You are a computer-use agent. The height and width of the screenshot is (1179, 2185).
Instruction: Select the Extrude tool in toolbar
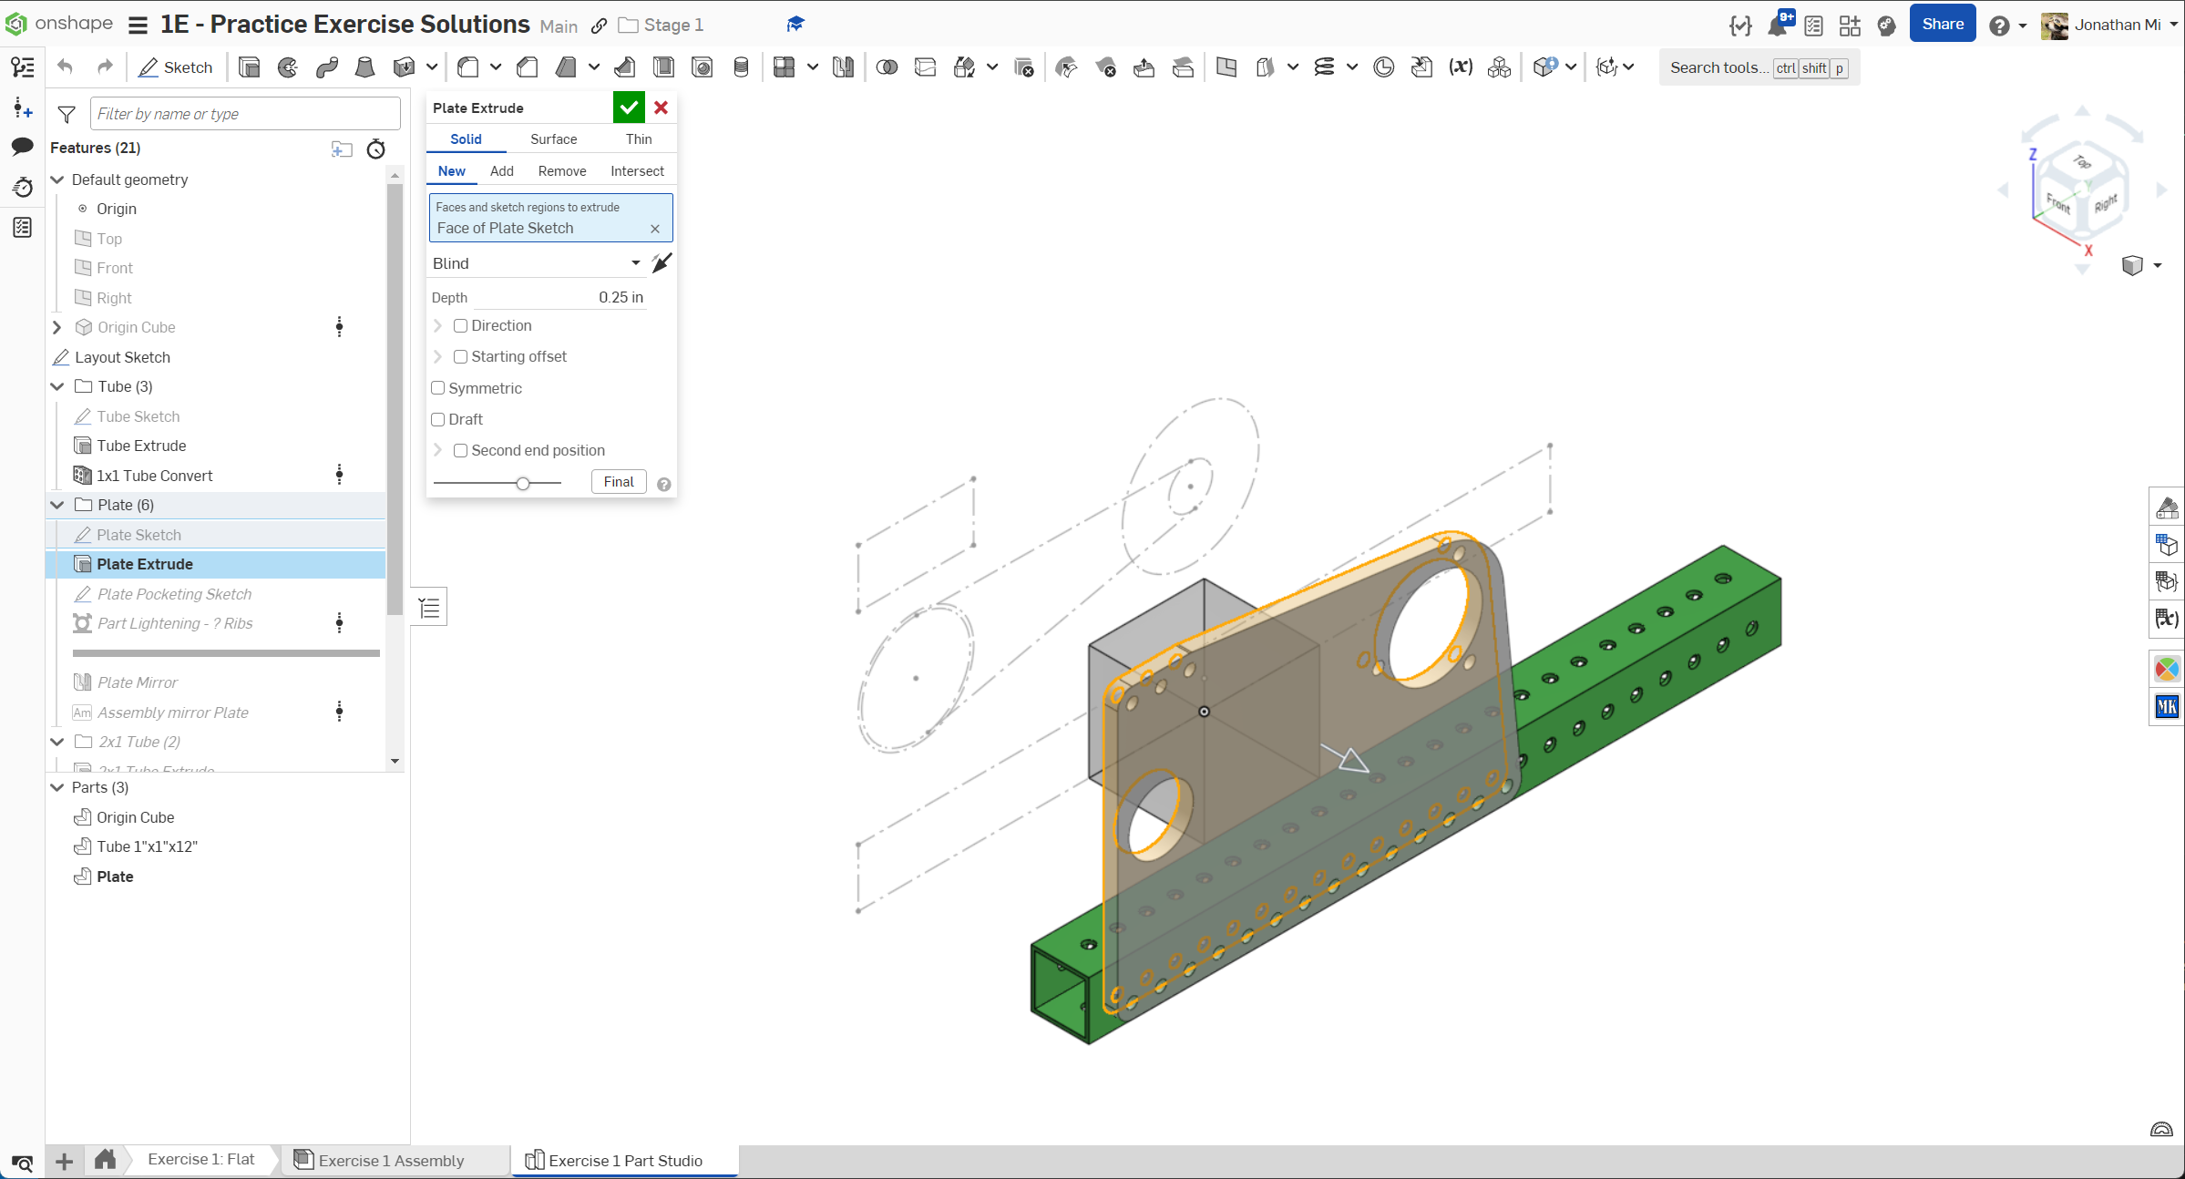click(x=249, y=67)
